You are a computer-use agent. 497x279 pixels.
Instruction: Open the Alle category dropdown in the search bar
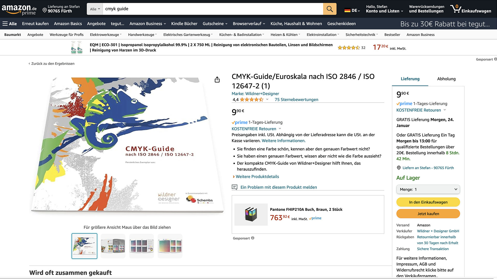coord(95,9)
